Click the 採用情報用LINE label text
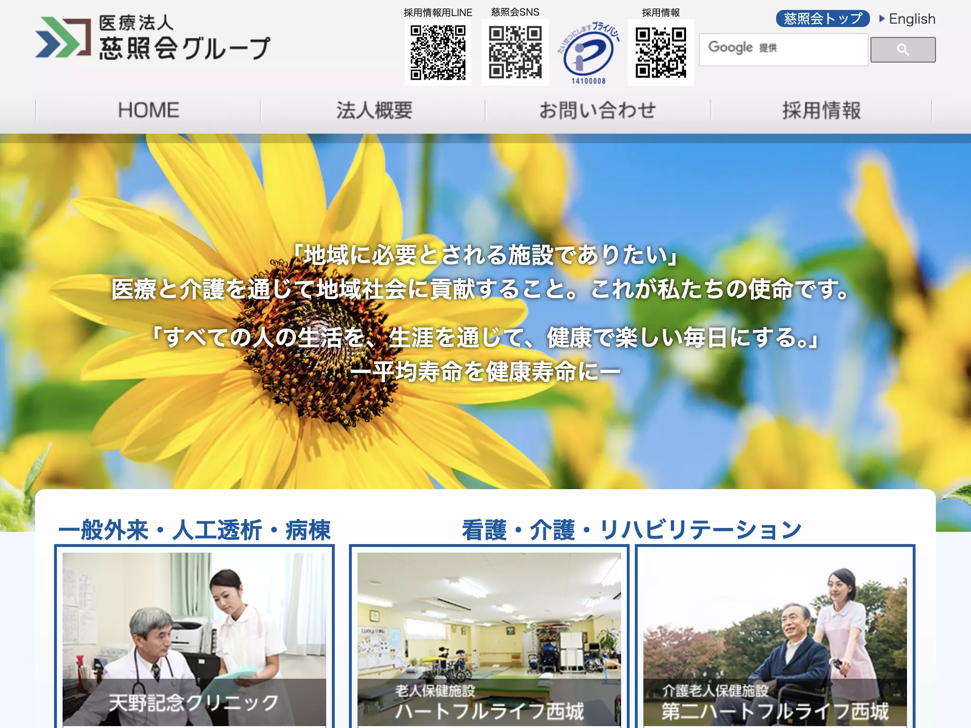This screenshot has height=728, width=971. pyautogui.click(x=438, y=13)
